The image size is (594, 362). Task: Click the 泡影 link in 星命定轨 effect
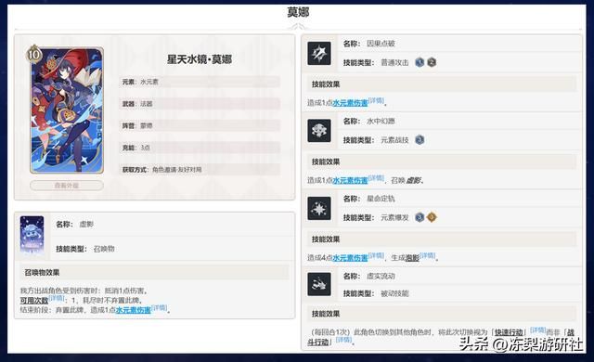coord(412,258)
